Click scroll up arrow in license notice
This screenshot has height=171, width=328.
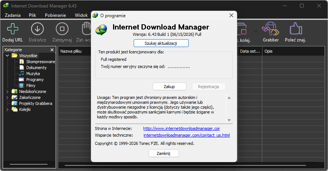coord(229,98)
